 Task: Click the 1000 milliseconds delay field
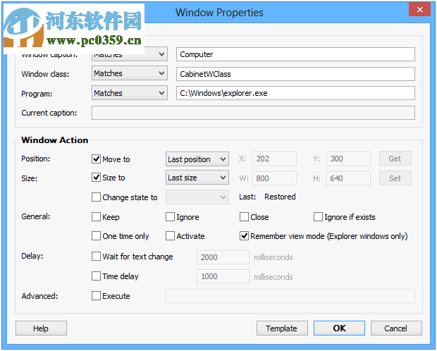(x=223, y=276)
